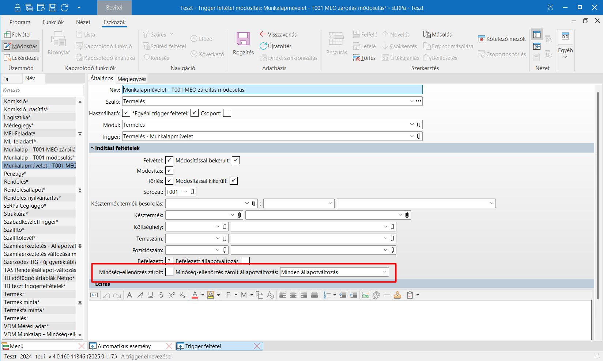Open the font color picker arrow
The width and height of the screenshot is (603, 361).
pyautogui.click(x=203, y=295)
